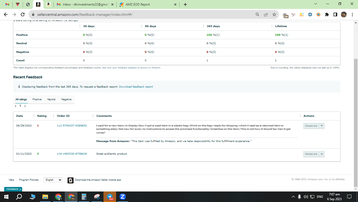Show hidden system tray icons
Image resolution: width=358 pixels, height=202 pixels.
(293, 197)
